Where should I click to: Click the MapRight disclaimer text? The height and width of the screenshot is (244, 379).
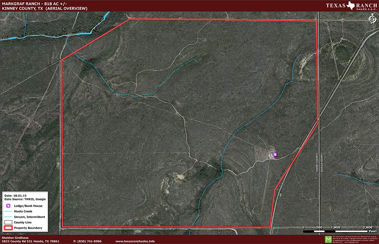(x=355, y=239)
